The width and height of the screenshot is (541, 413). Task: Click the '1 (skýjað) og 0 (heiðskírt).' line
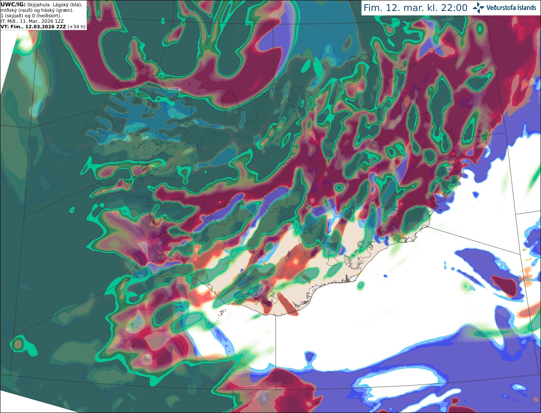pos(31,16)
